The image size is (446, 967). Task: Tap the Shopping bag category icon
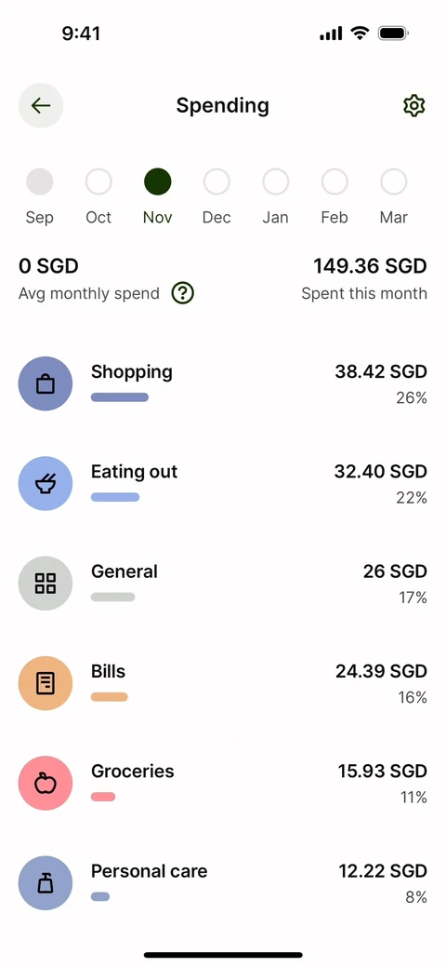pos(46,383)
